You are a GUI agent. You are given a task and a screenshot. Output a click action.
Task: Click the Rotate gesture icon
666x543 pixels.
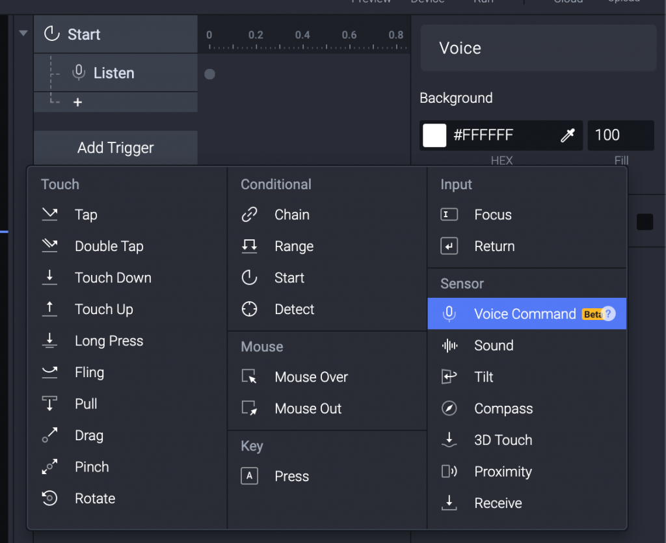49,499
